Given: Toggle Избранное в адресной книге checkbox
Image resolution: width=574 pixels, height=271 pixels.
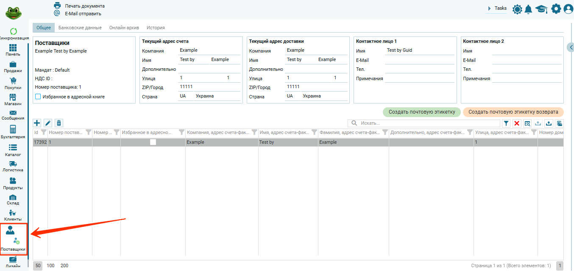Looking at the screenshot, I should [x=38, y=97].
